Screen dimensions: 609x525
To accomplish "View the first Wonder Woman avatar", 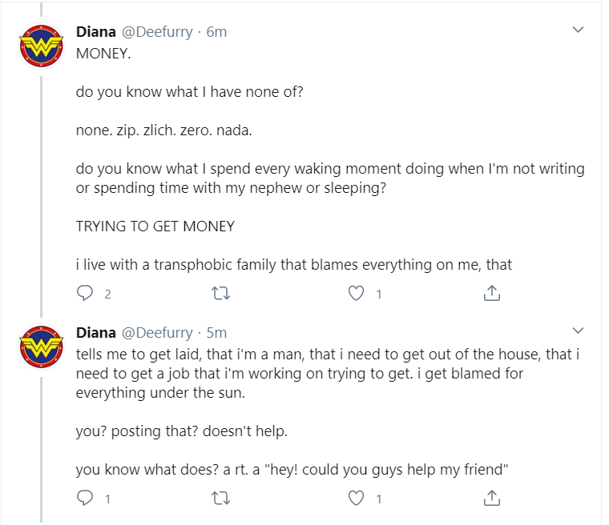I will [x=42, y=46].
